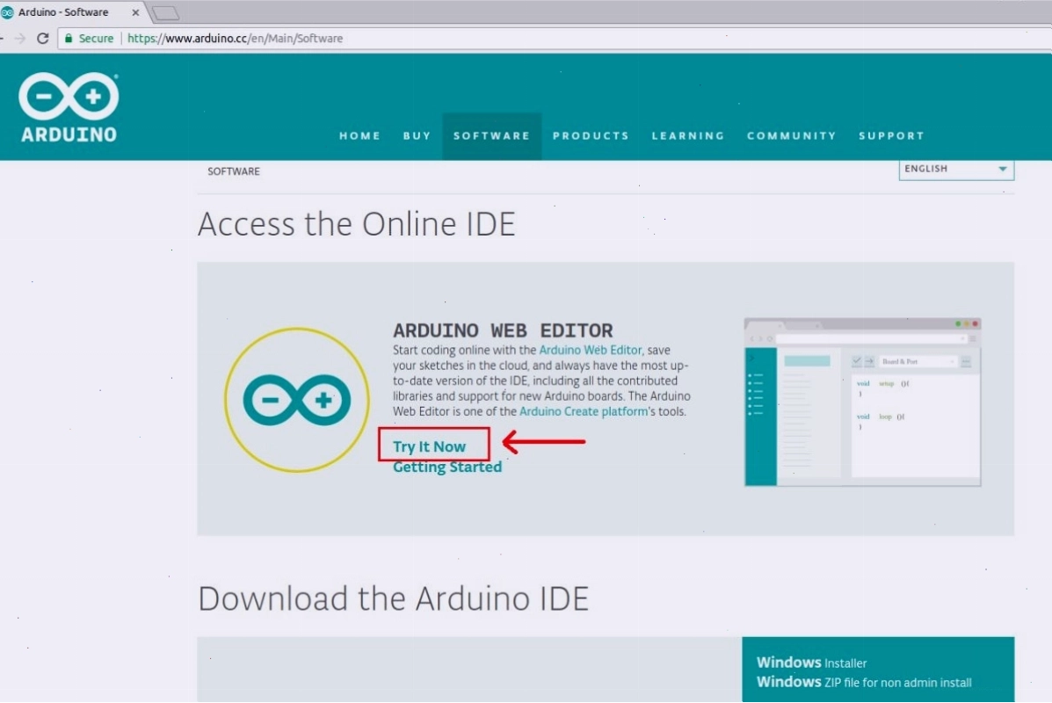Open the LEARNING menu item
1052x703 pixels.
coord(687,135)
